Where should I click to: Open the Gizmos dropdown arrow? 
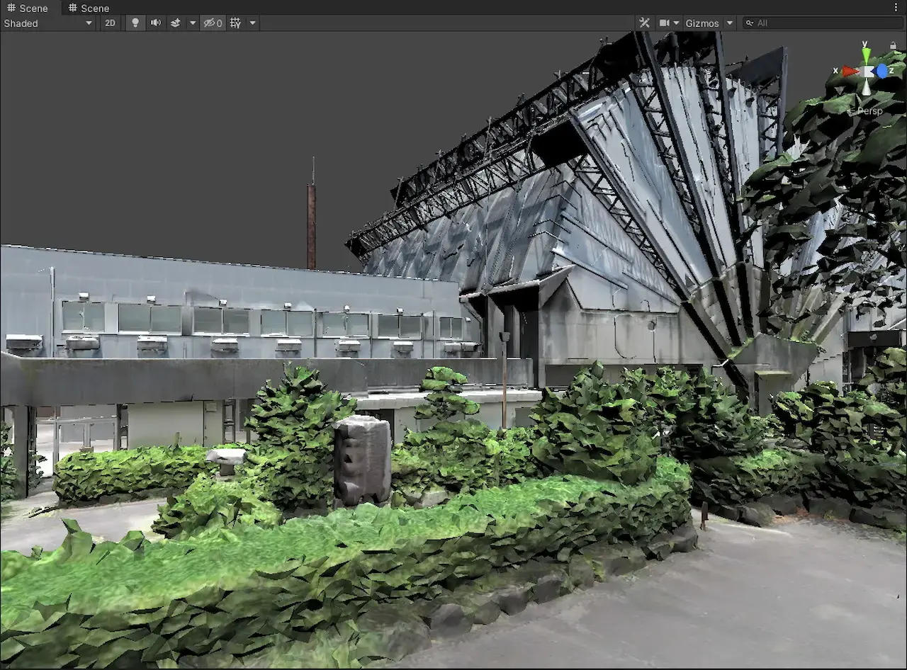coord(730,23)
